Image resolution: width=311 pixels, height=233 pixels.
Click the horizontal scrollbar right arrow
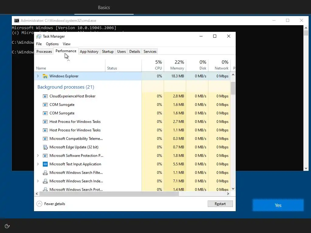click(228, 194)
